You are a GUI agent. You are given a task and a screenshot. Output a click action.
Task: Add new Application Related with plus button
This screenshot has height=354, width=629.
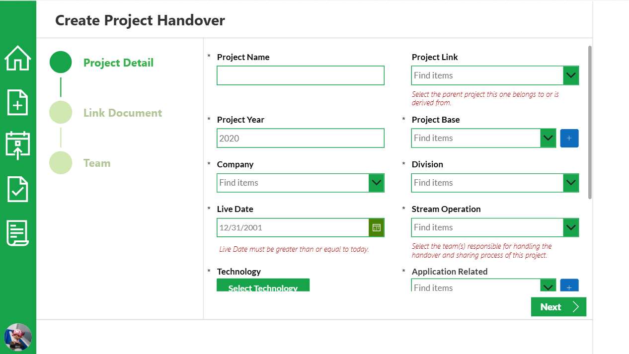point(569,285)
